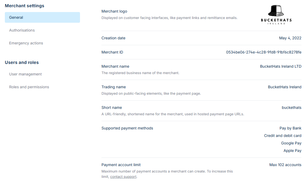Click the Apple Pay payment method
The height and width of the screenshot is (184, 306).
[292, 151]
